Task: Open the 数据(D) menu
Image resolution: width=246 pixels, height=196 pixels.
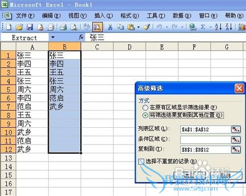Action: click(x=182, y=16)
